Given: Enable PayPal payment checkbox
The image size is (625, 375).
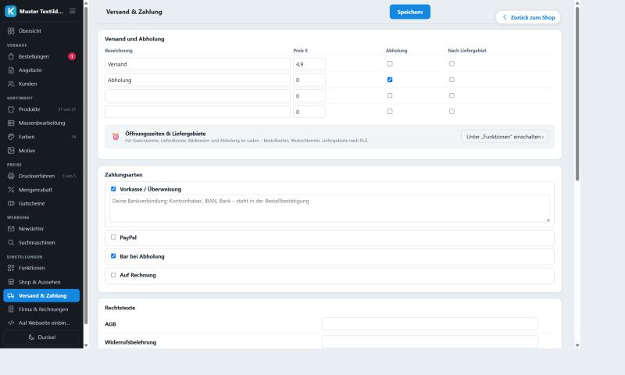Looking at the screenshot, I should (x=113, y=237).
